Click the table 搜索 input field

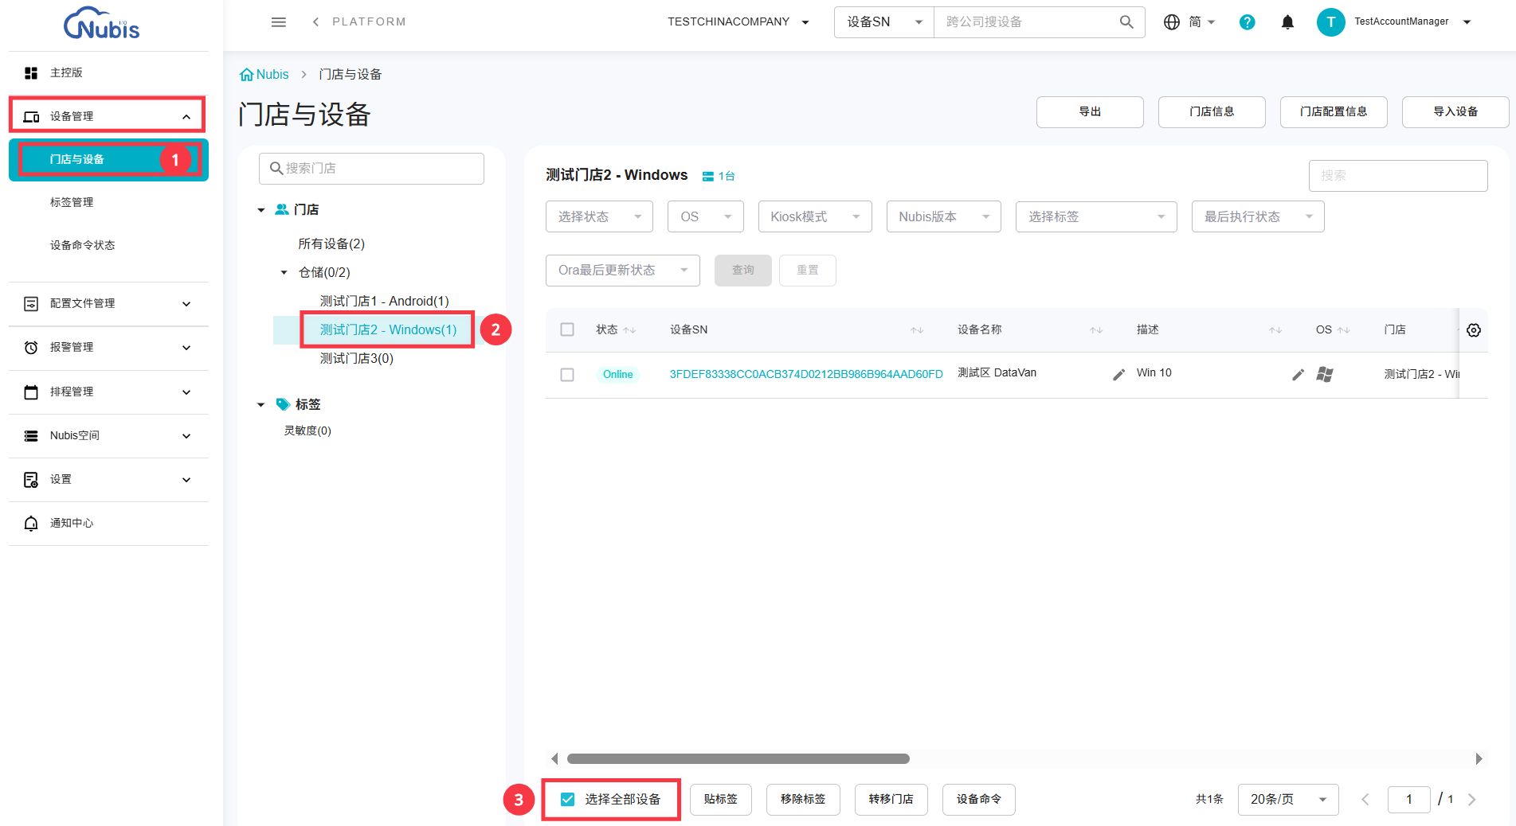[1398, 176]
